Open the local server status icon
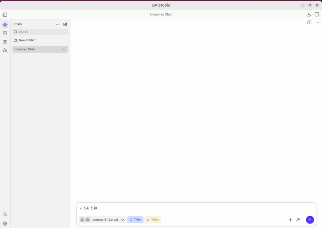This screenshot has width=322, height=228. coord(5,215)
